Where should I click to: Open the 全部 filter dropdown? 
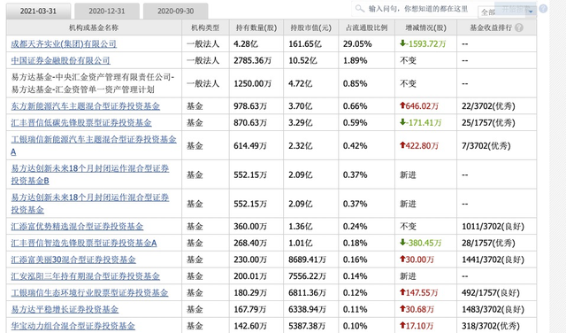click(x=507, y=12)
